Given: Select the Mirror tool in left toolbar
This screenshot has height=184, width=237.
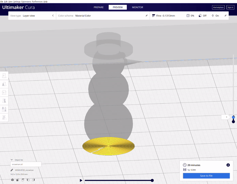Looking at the screenshot, I should [4, 100].
